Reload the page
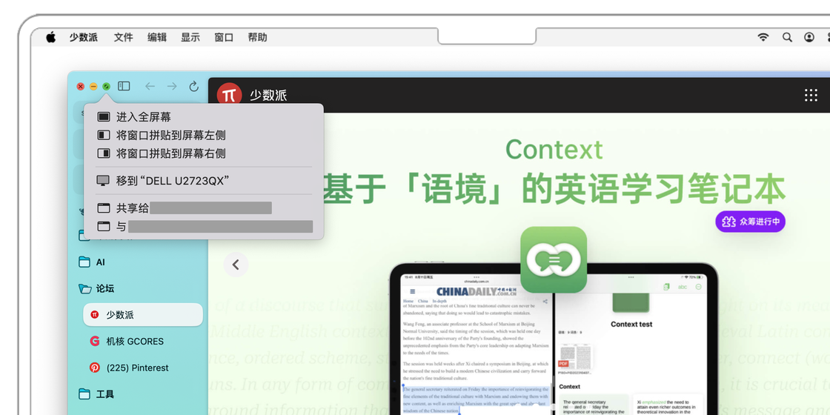The width and height of the screenshot is (830, 415). [193, 86]
